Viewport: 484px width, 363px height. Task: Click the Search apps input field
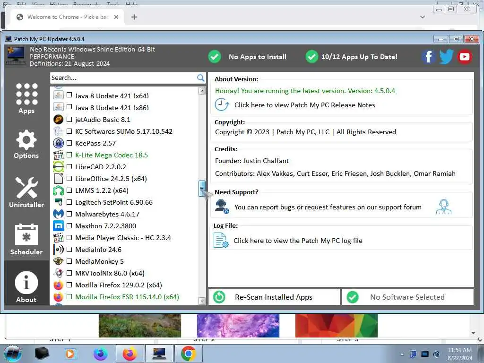pos(123,78)
